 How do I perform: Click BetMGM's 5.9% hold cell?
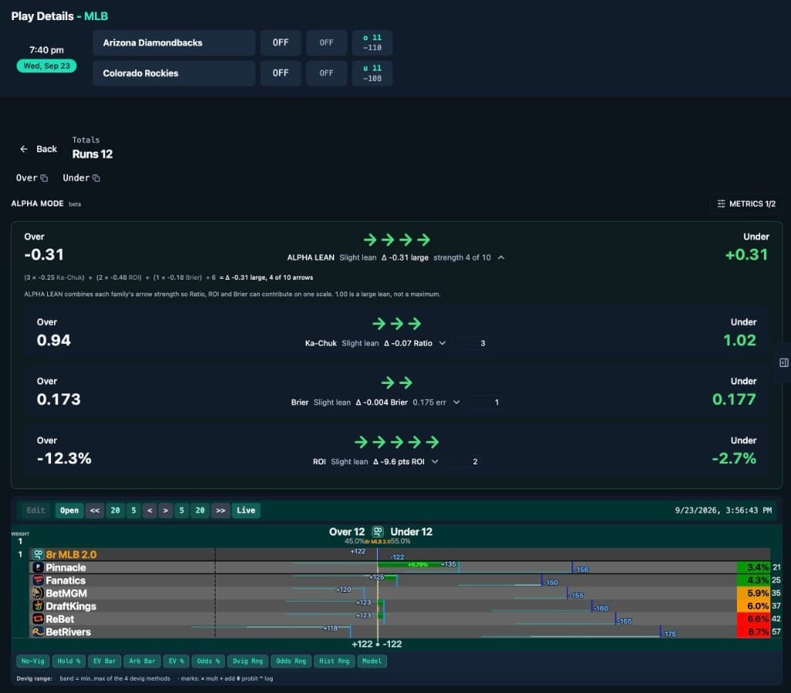click(753, 593)
